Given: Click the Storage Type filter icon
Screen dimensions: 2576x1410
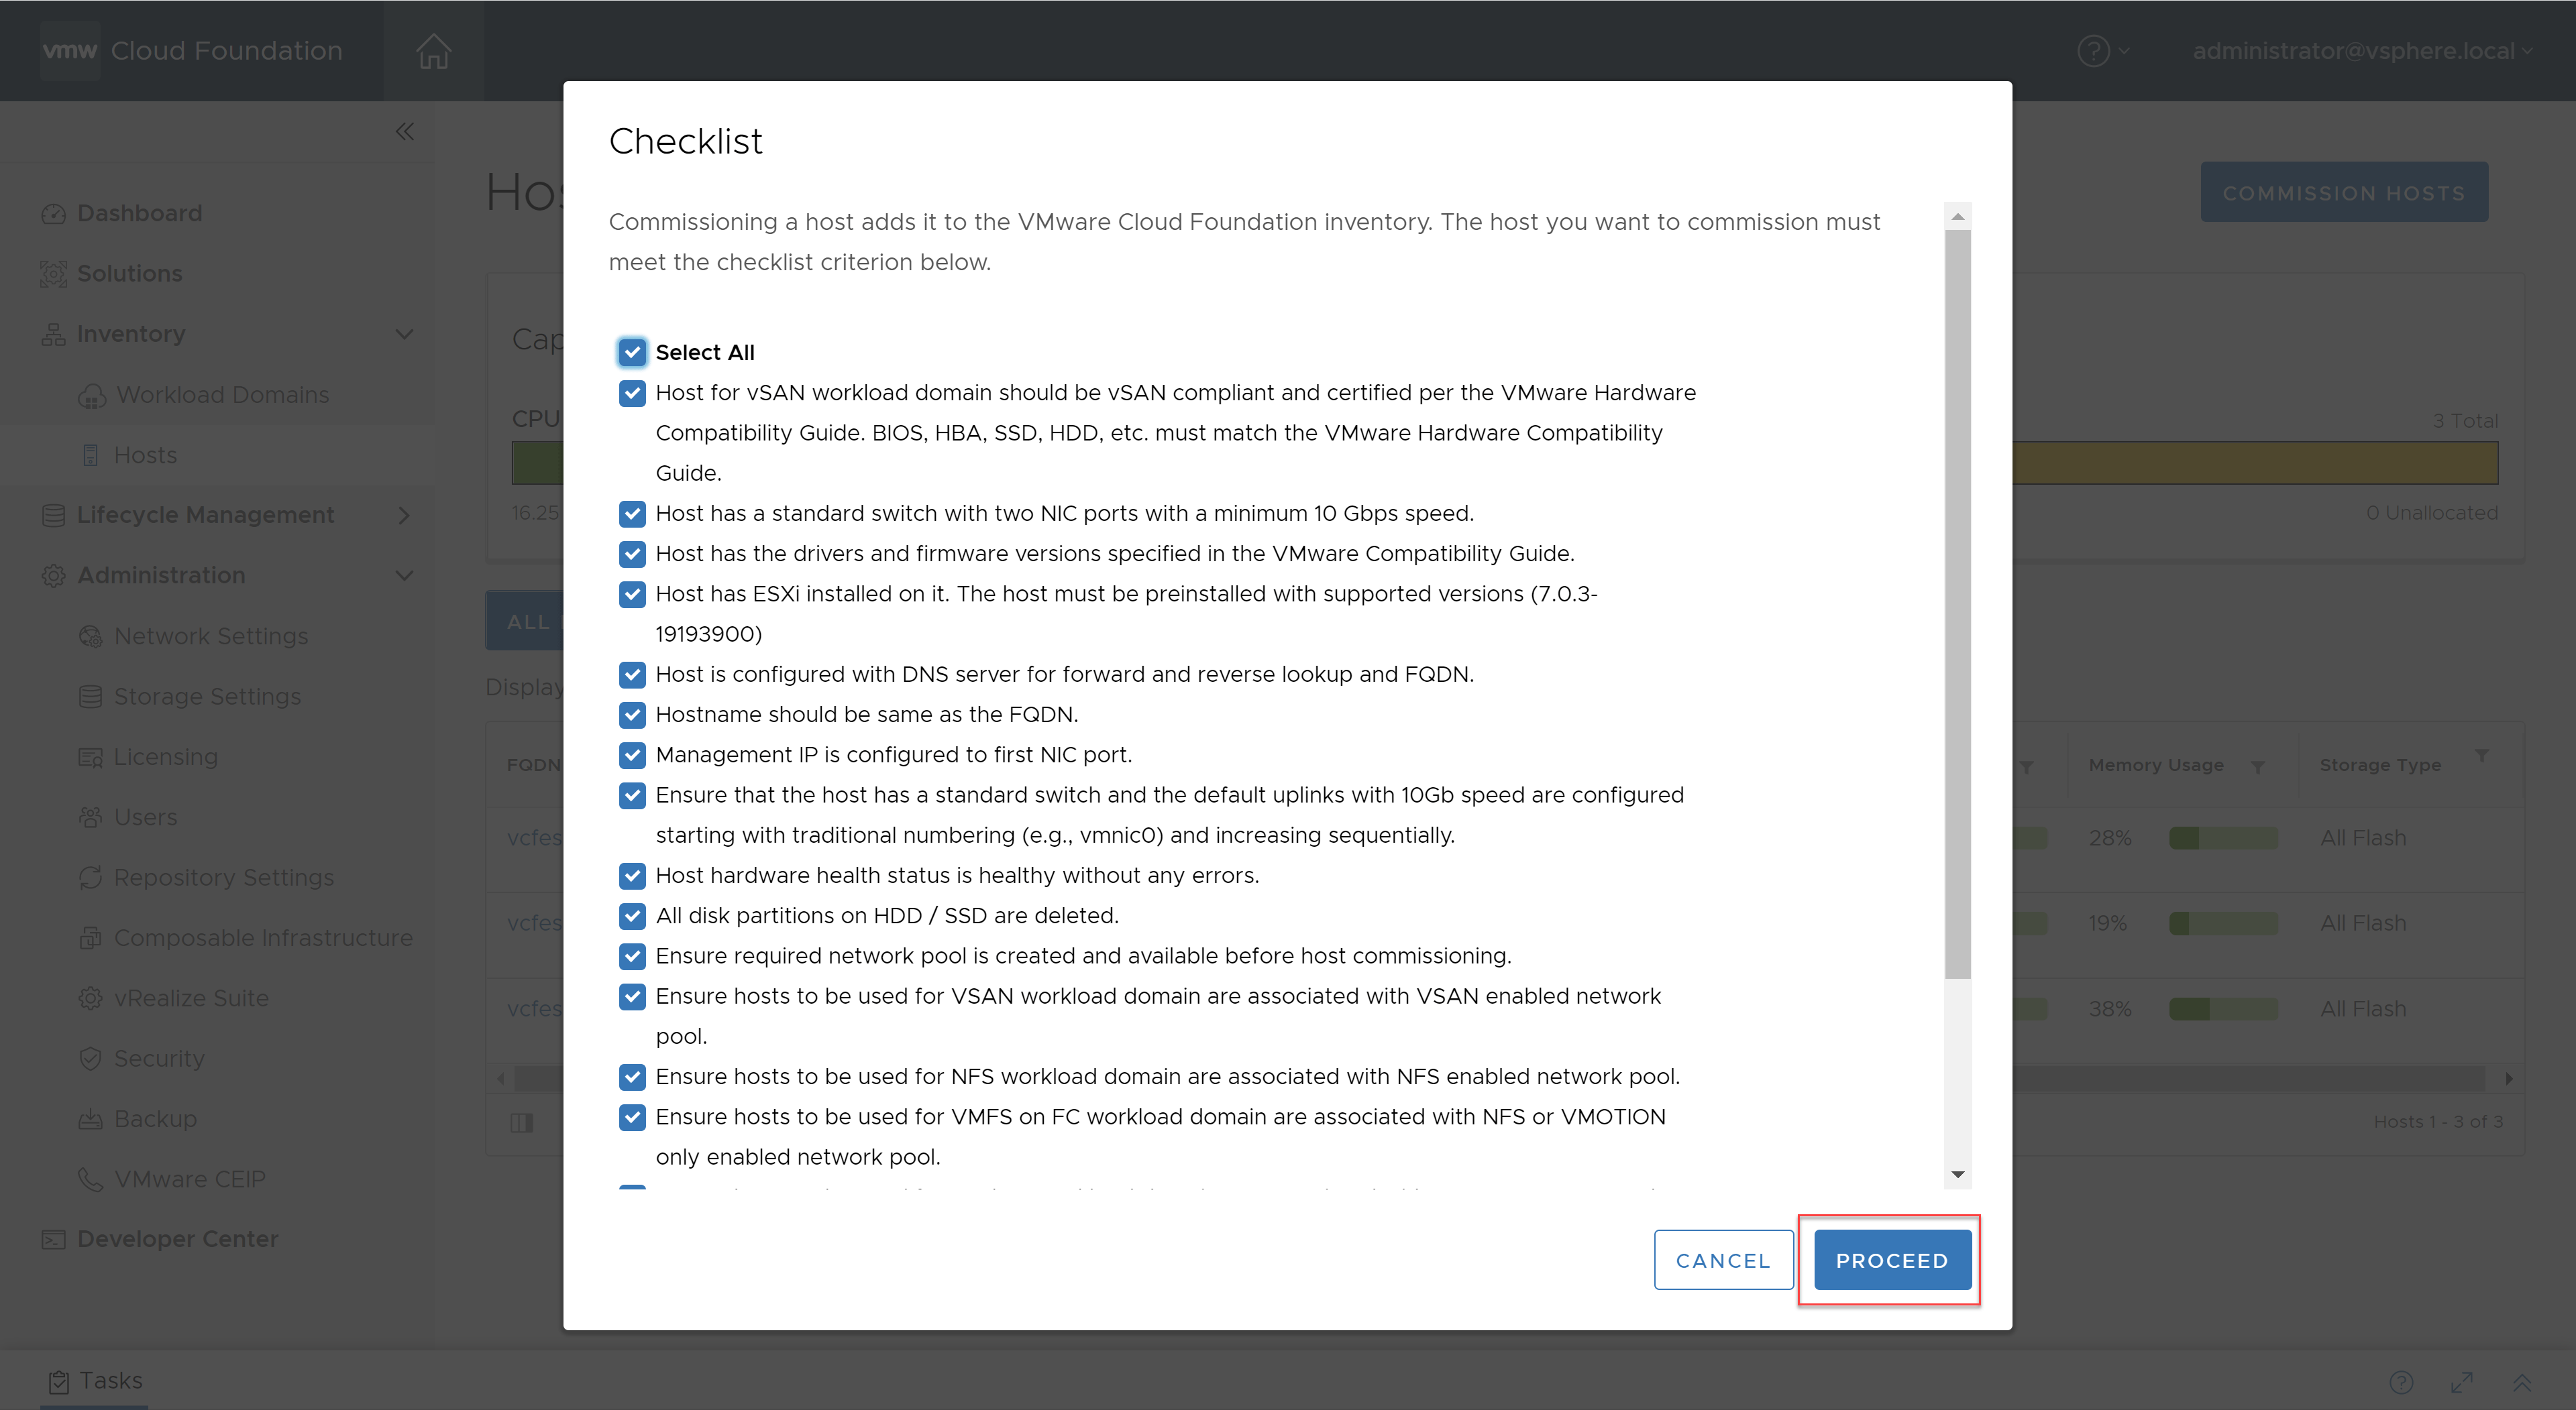Looking at the screenshot, I should (2481, 756).
